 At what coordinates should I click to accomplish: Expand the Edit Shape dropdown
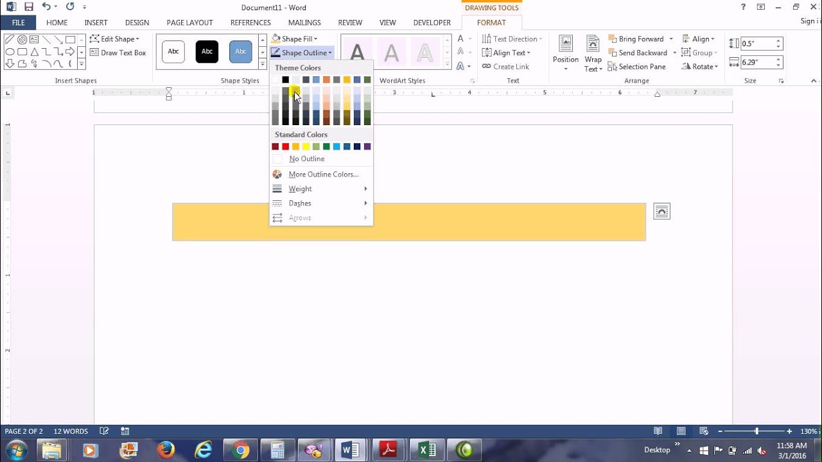114,39
